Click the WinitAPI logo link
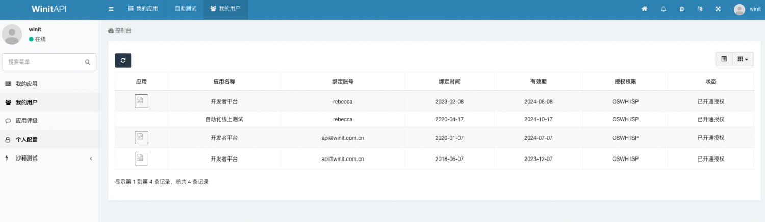This screenshot has height=222, width=765. click(49, 9)
